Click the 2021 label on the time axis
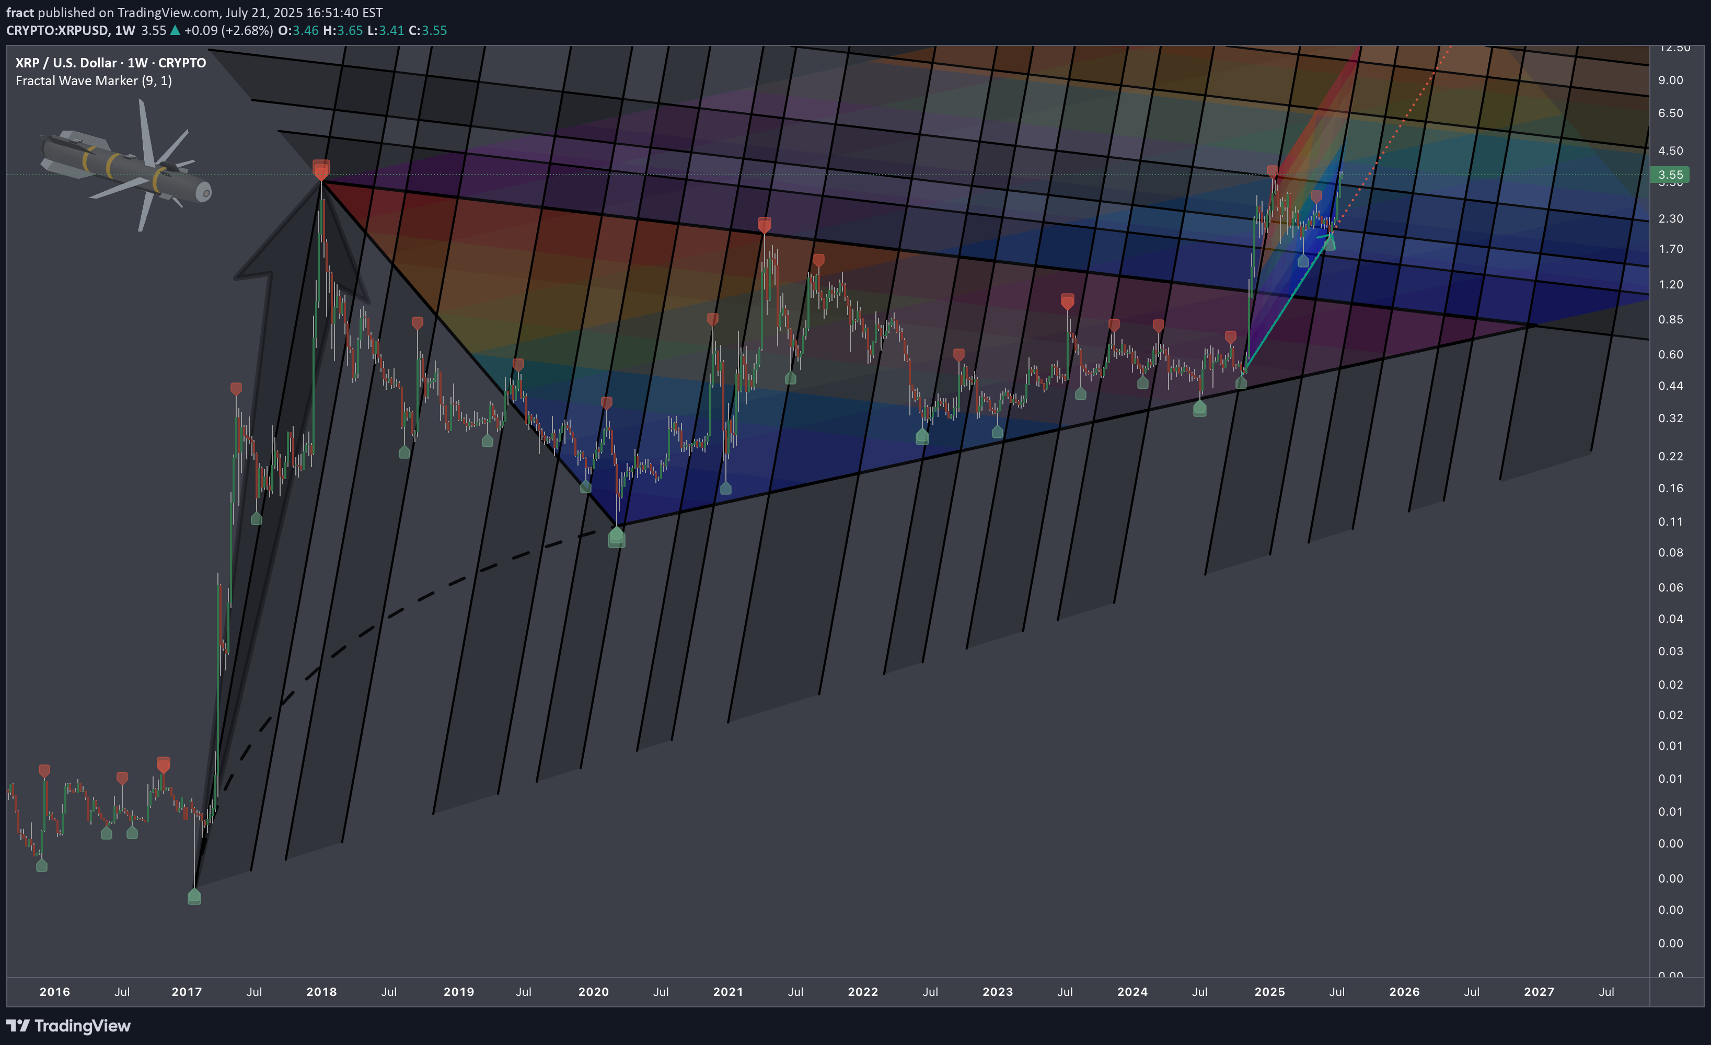This screenshot has height=1045, width=1711. 729,992
